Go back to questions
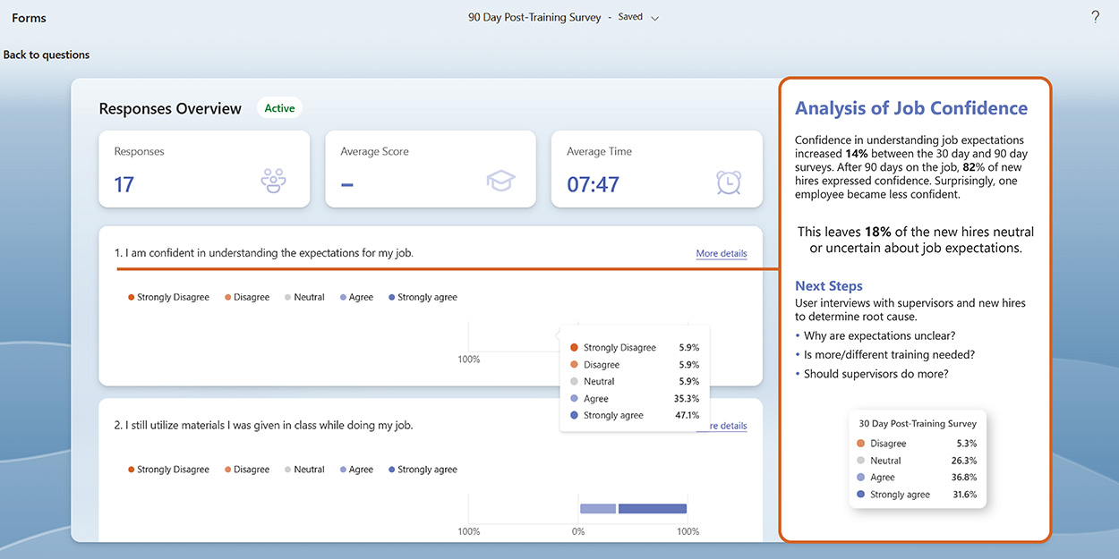The image size is (1119, 559). 47,55
